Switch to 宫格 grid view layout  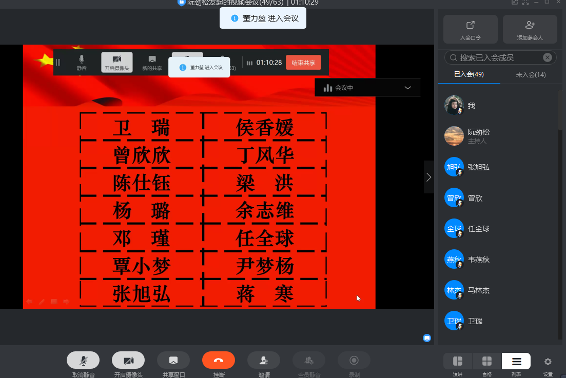tap(486, 362)
